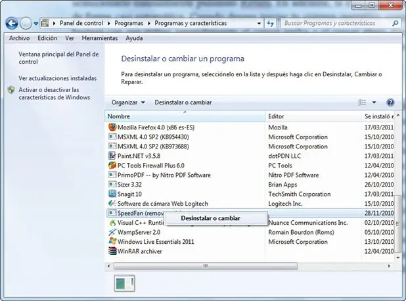Click the change view icon

[x=363, y=103]
